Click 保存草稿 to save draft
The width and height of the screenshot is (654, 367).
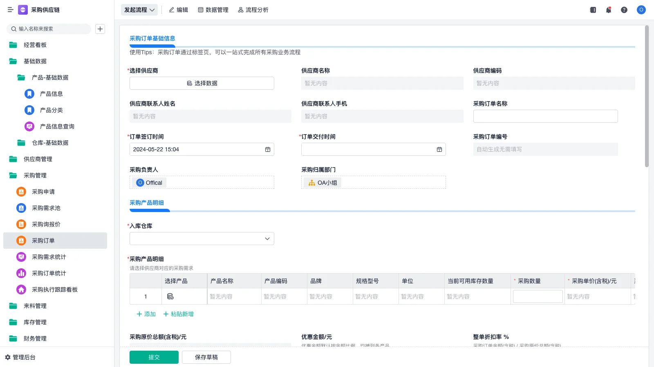tap(206, 357)
